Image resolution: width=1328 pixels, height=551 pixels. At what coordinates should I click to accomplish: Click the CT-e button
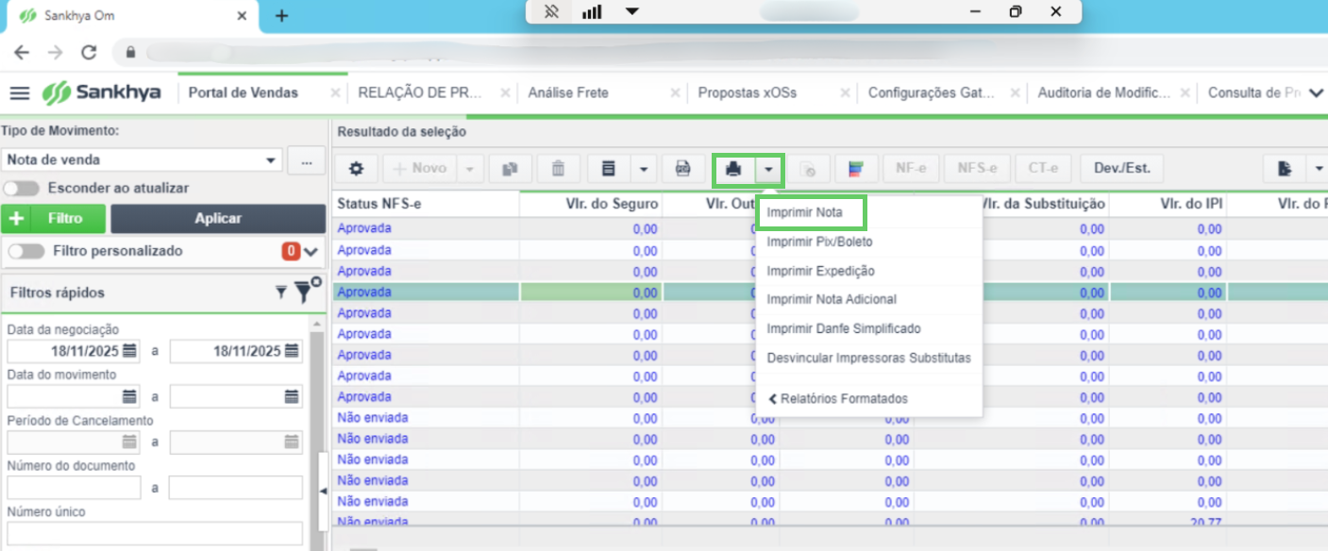tap(1044, 169)
